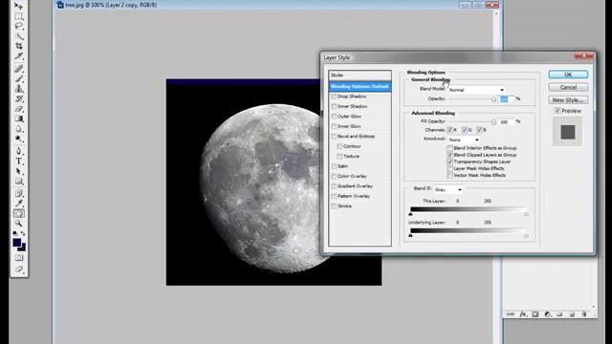Select the Healing Brush tool
612x344 pixels.
19,69
